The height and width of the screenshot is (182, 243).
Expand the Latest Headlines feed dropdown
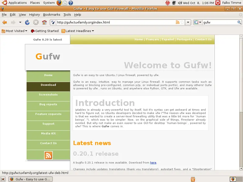click(78, 31)
